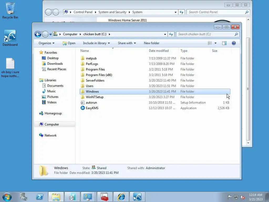
Task: Click Control Panel in the background breadcrumb
Action: click(x=83, y=12)
